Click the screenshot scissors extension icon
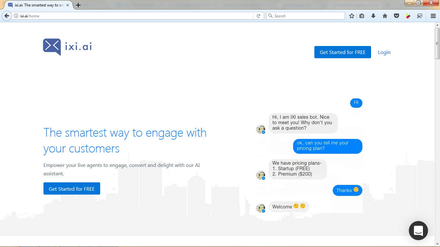440x247 pixels. 420,16
